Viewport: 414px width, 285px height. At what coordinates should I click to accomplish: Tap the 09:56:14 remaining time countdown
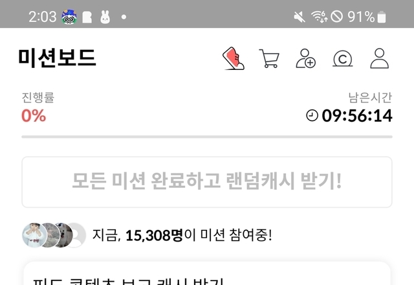(357, 116)
